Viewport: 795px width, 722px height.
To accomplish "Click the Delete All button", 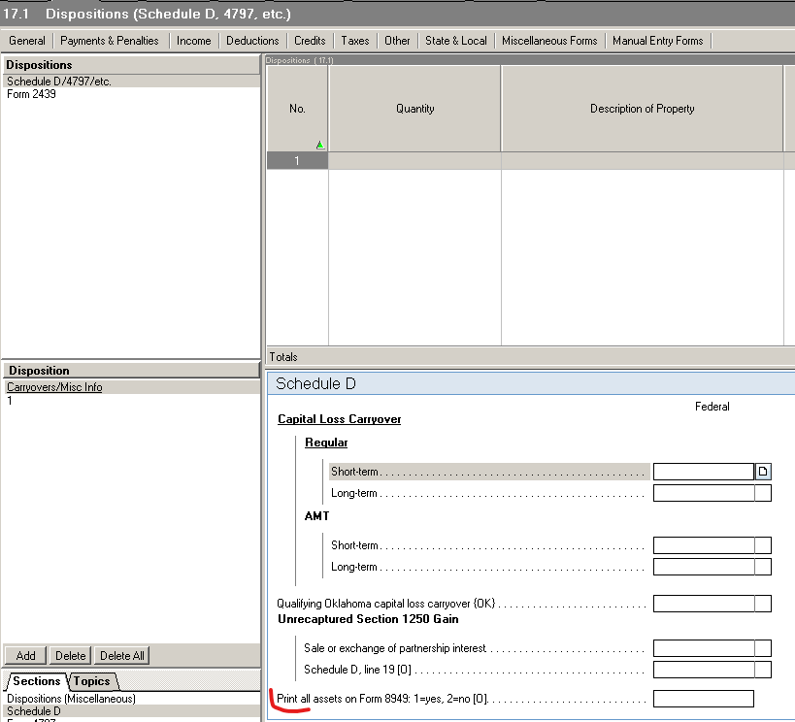I will [120, 655].
